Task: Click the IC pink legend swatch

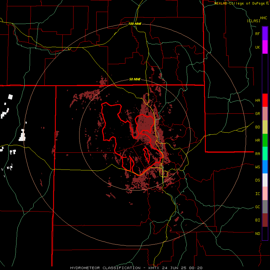Action: pyautogui.click(x=265, y=193)
